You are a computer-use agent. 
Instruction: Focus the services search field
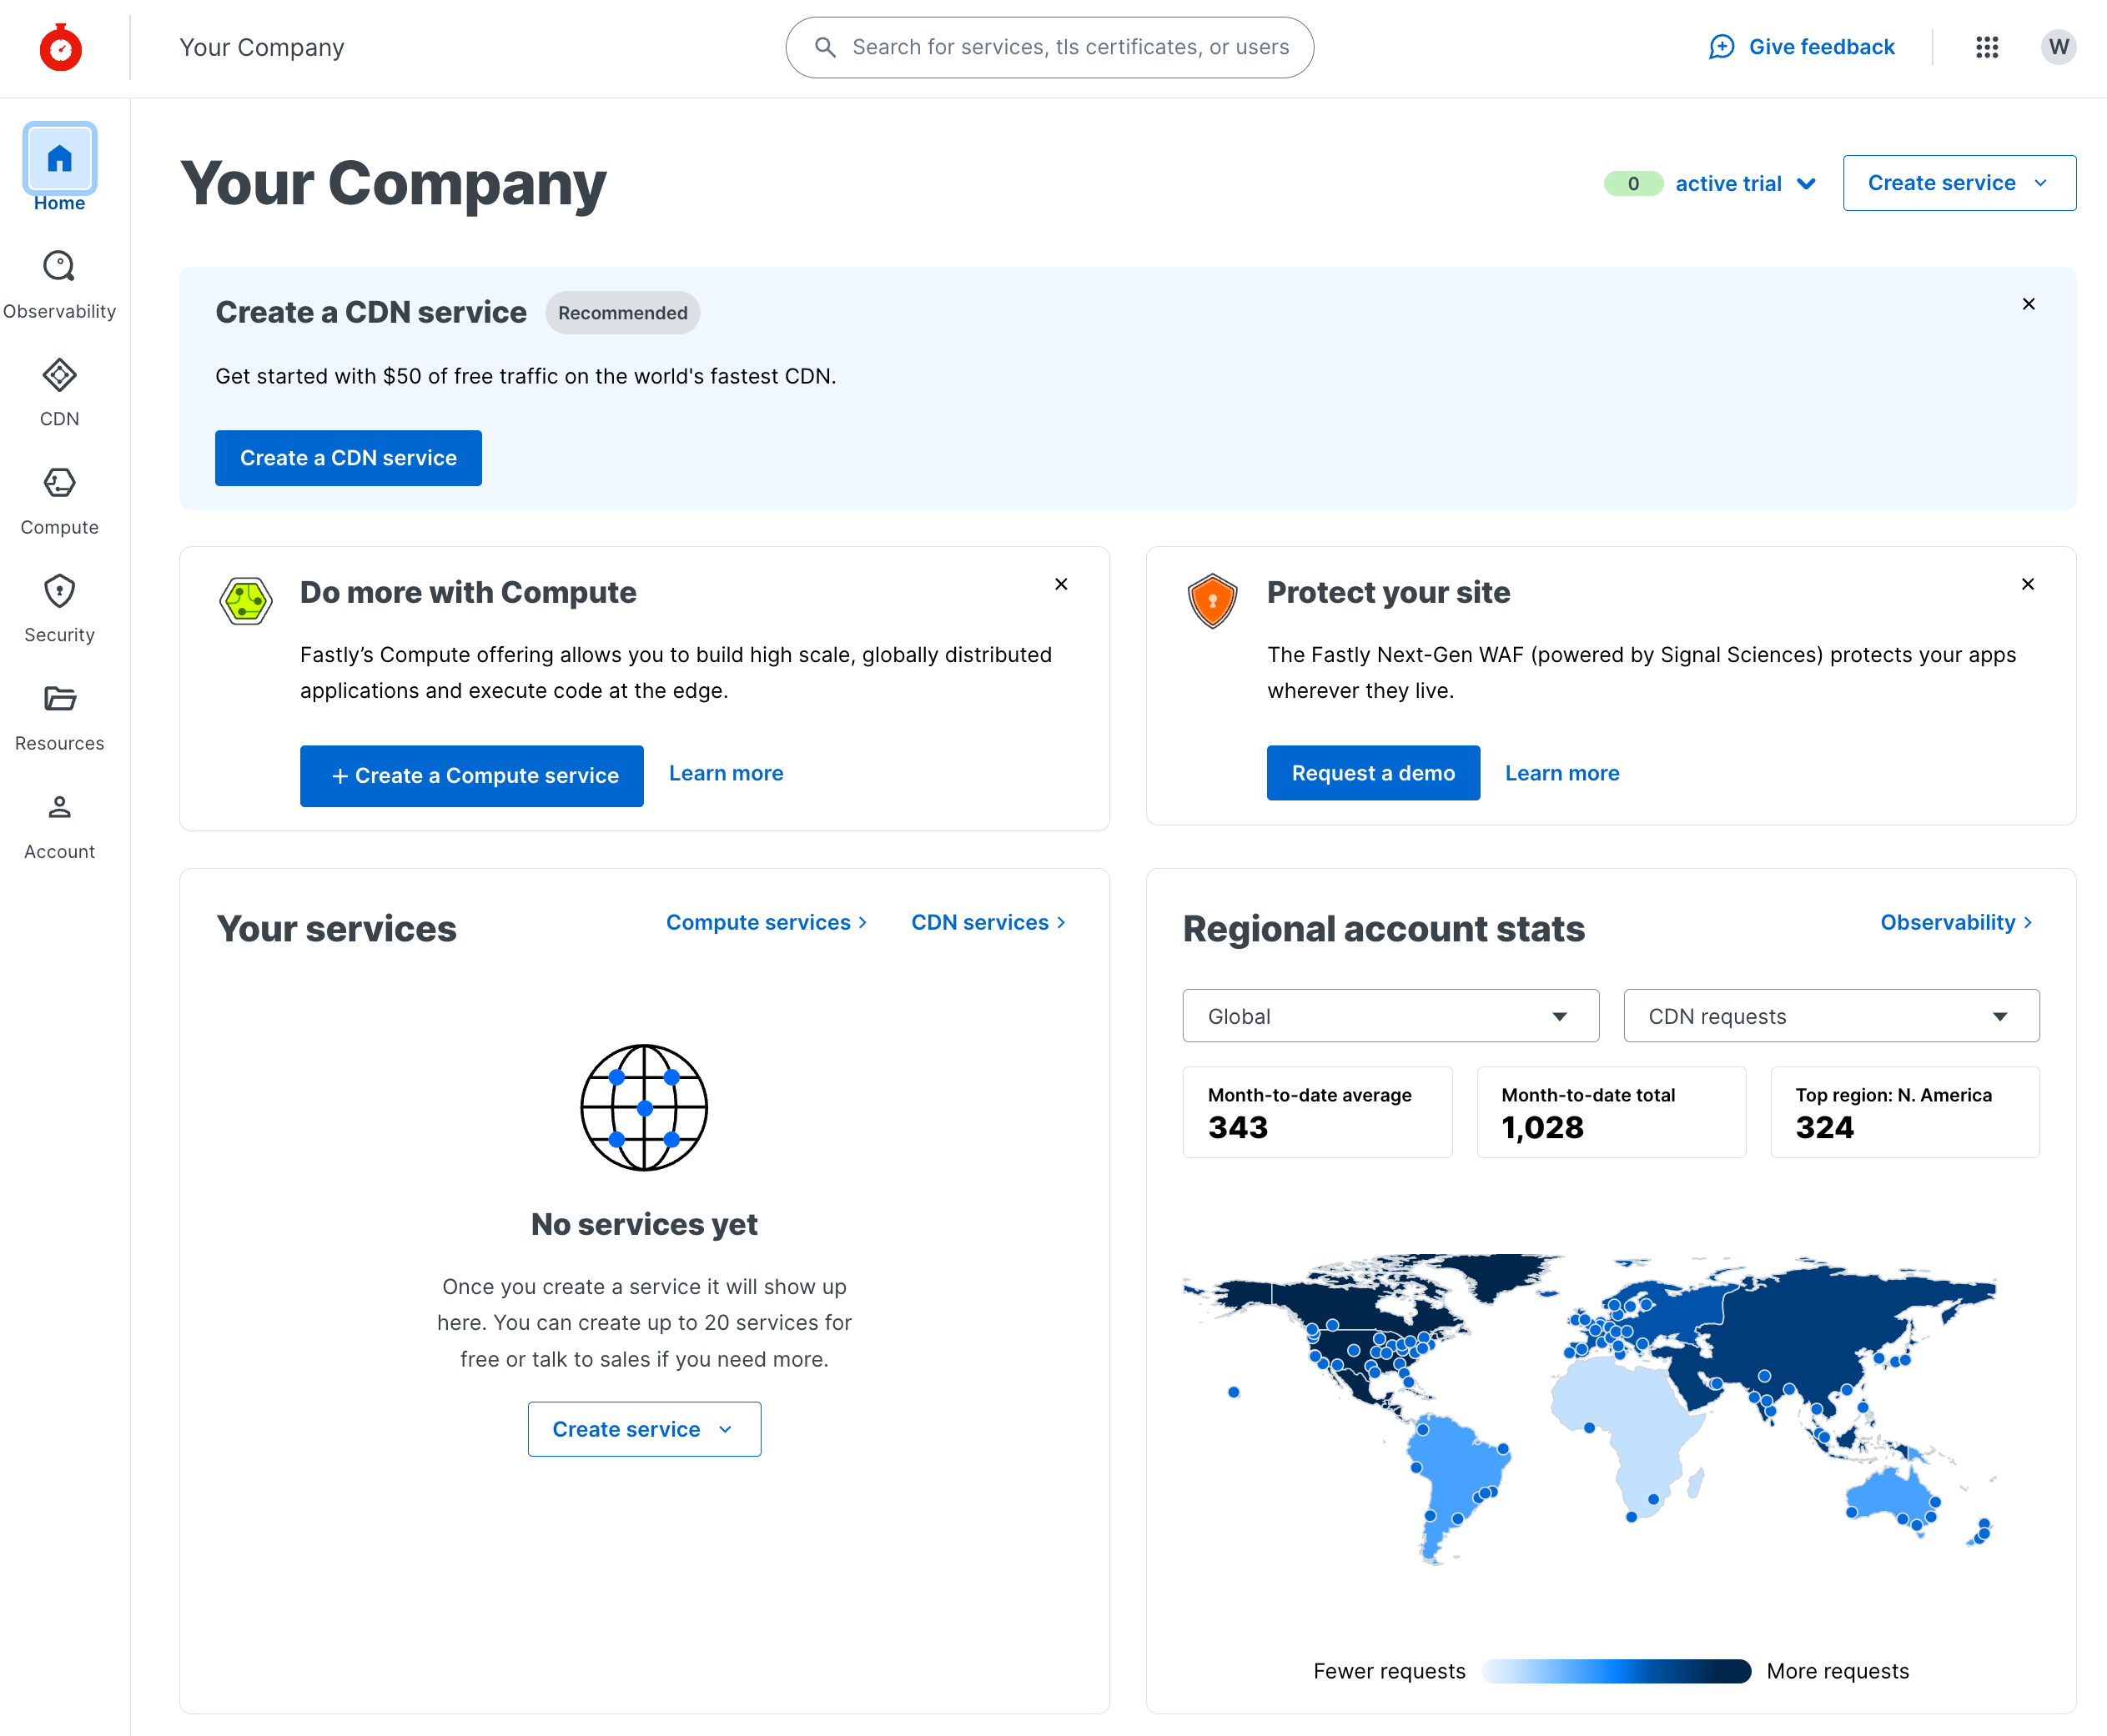point(1069,47)
